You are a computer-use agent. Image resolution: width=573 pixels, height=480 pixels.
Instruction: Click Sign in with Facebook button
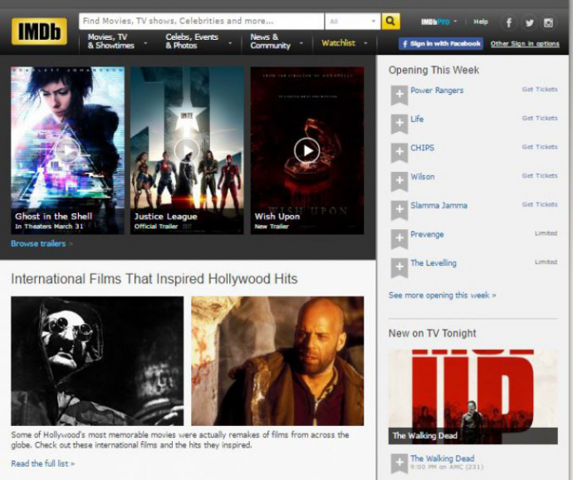click(x=440, y=43)
